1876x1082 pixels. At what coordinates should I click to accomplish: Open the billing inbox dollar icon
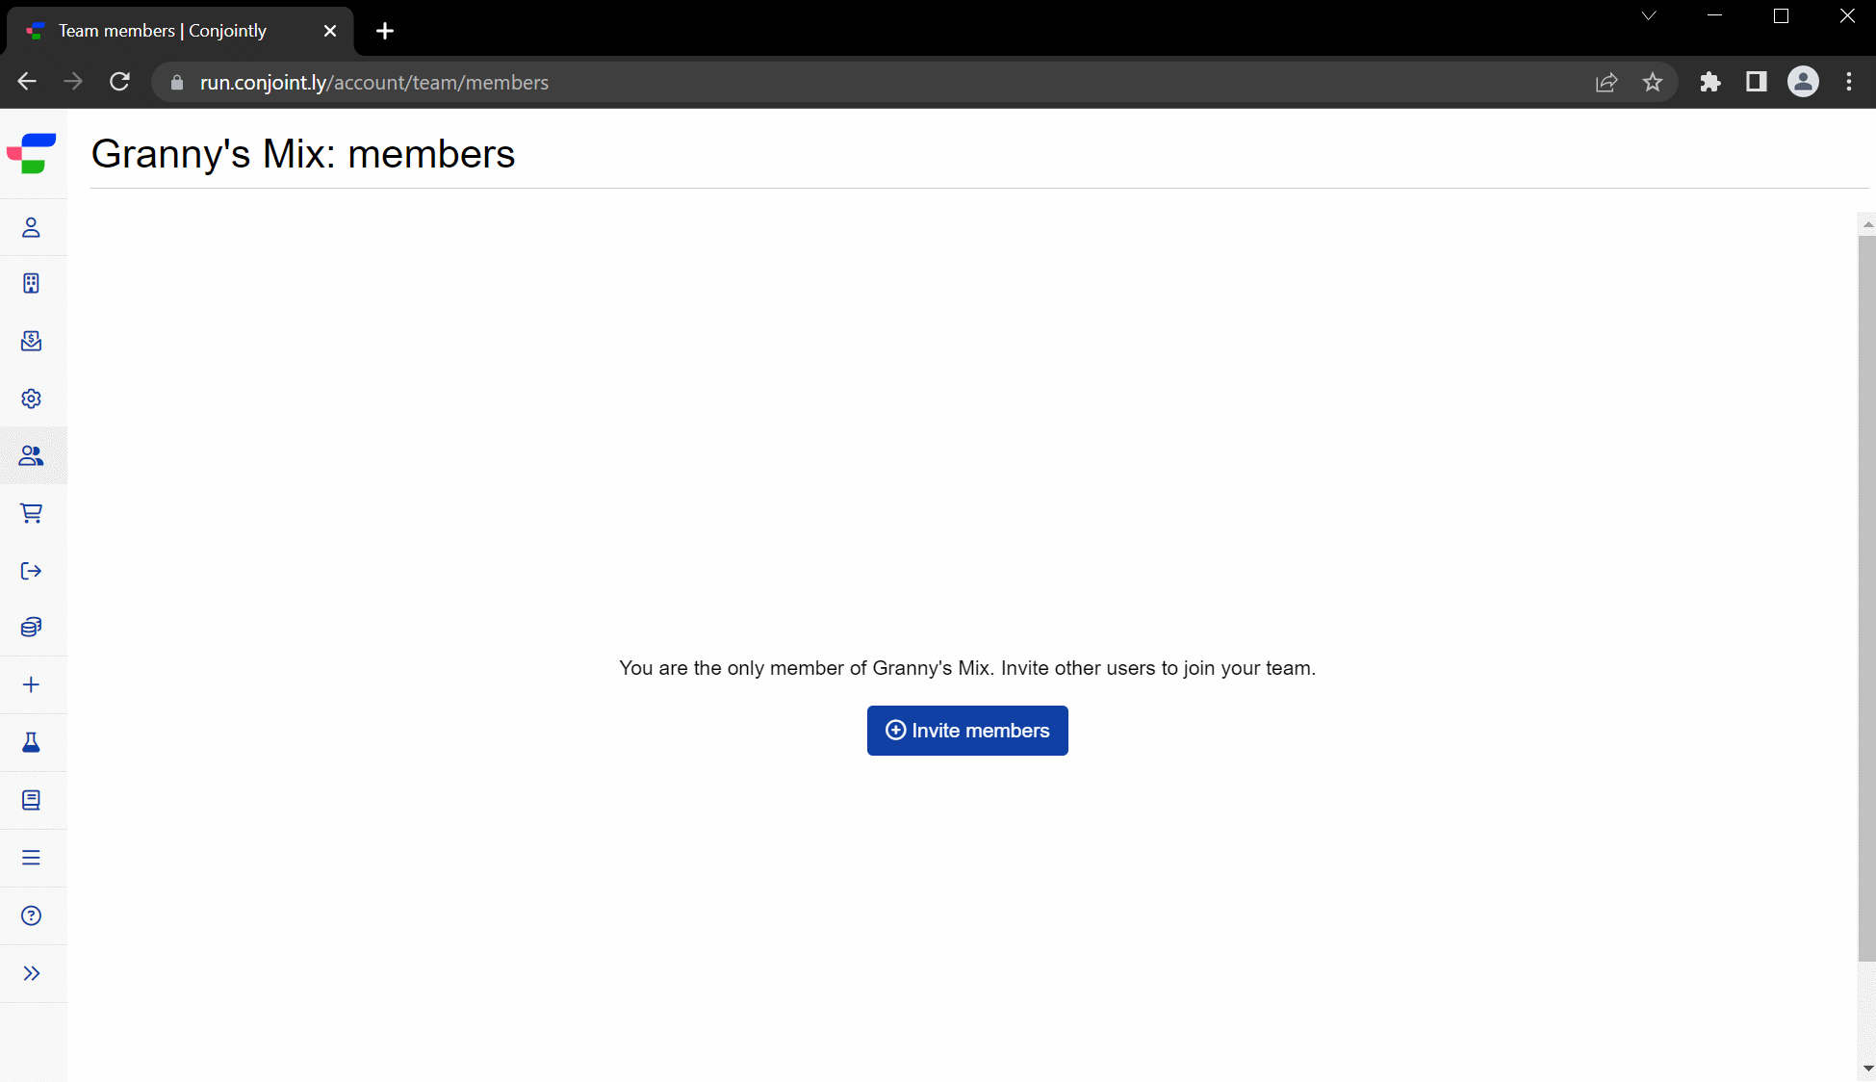31,341
